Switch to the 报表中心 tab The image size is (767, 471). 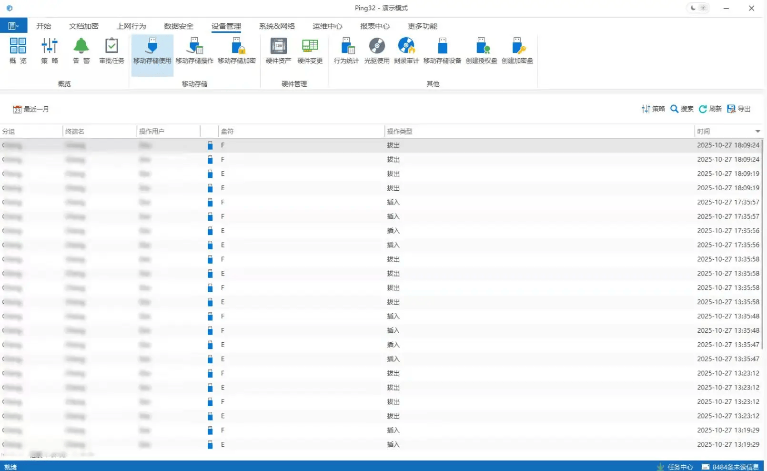pos(374,26)
